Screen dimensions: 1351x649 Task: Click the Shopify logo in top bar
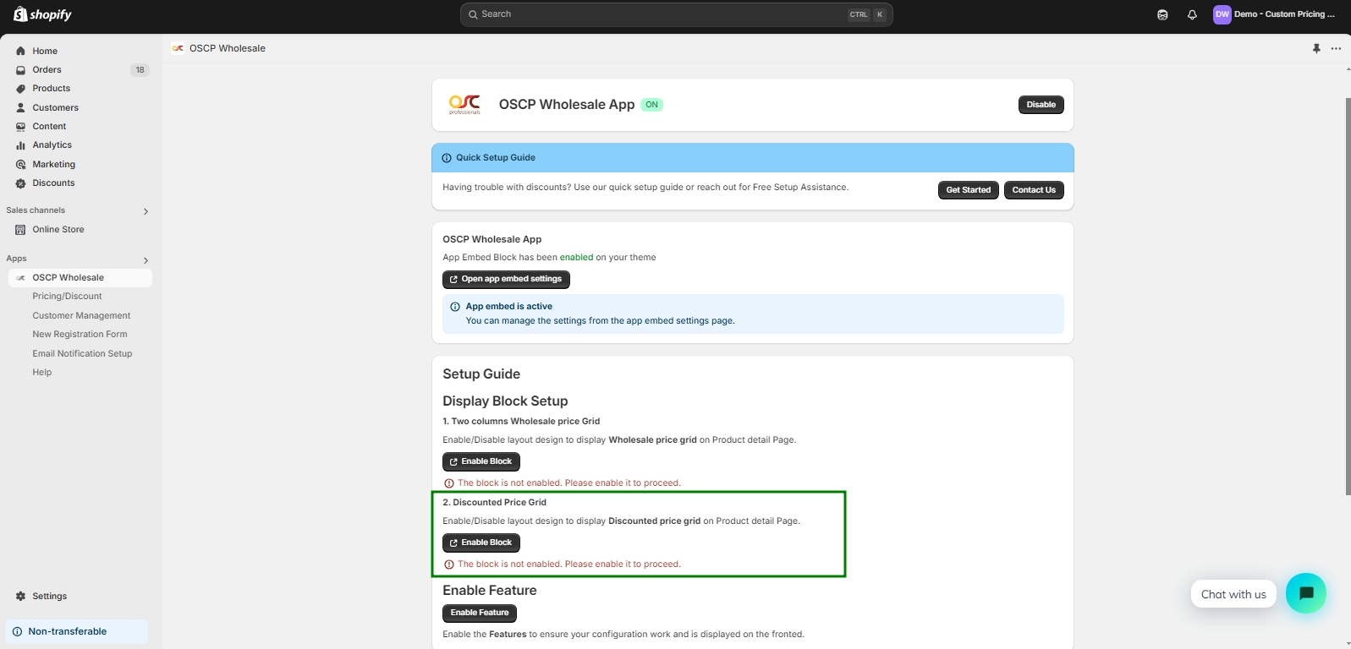coord(42,14)
